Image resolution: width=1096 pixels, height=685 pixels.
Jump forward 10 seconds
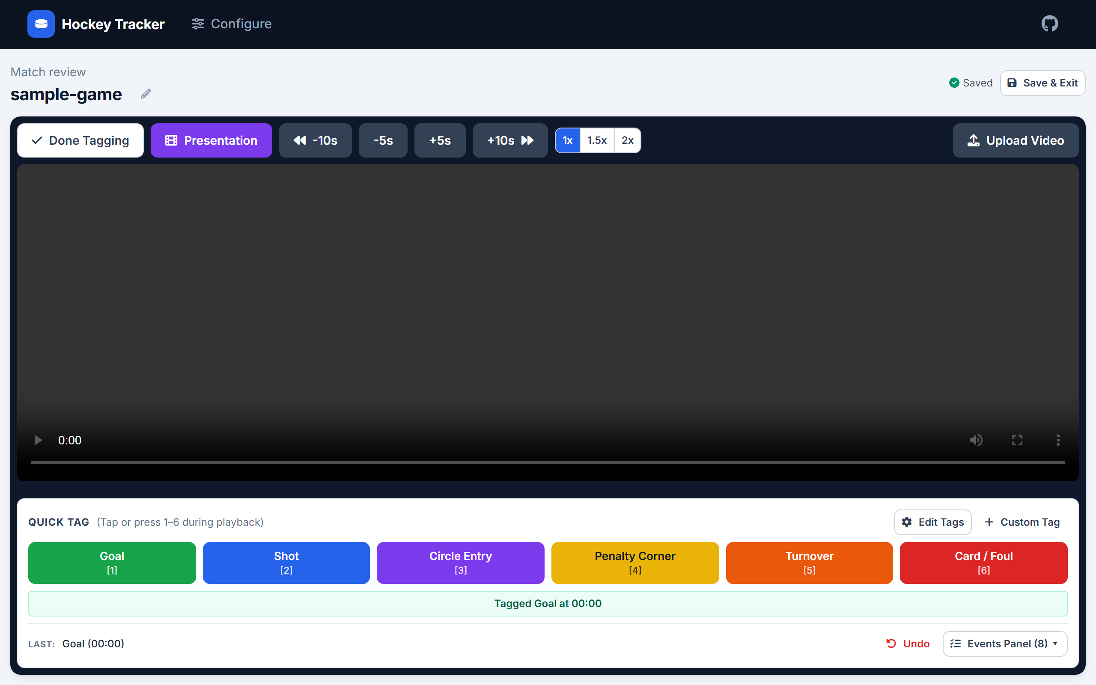[510, 140]
